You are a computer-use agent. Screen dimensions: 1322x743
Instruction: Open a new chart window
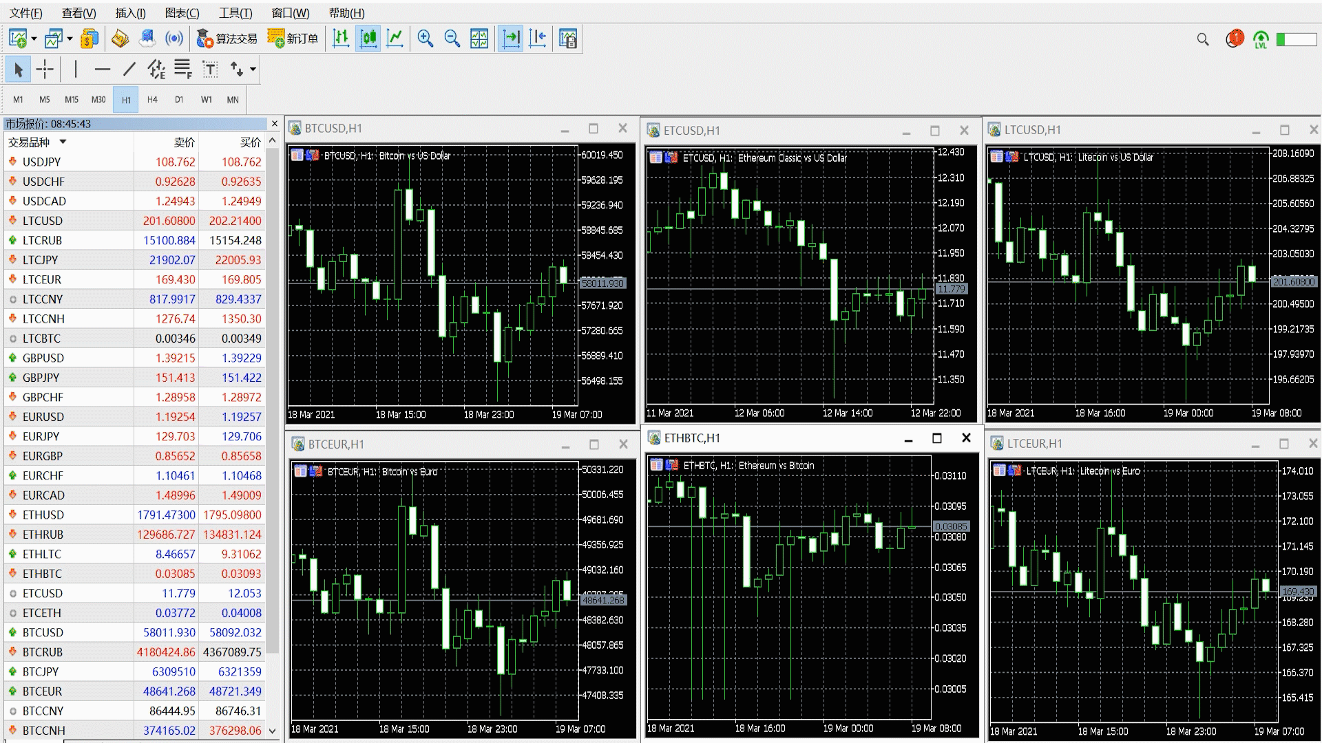(18, 39)
